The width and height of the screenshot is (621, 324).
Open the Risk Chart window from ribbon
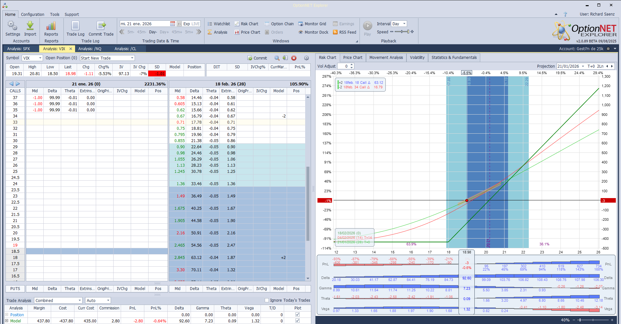point(246,24)
